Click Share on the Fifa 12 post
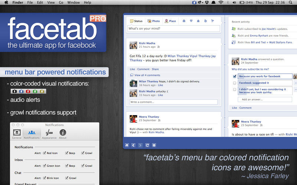This screenshot has height=185, width=297. [155, 69]
